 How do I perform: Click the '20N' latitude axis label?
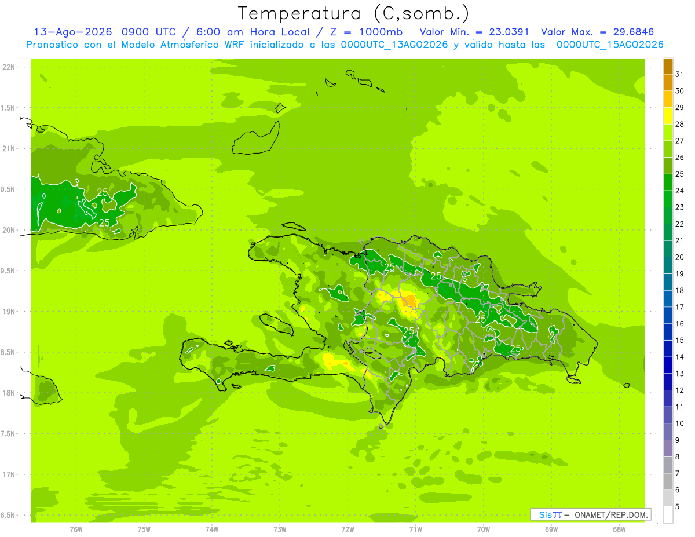point(9,231)
